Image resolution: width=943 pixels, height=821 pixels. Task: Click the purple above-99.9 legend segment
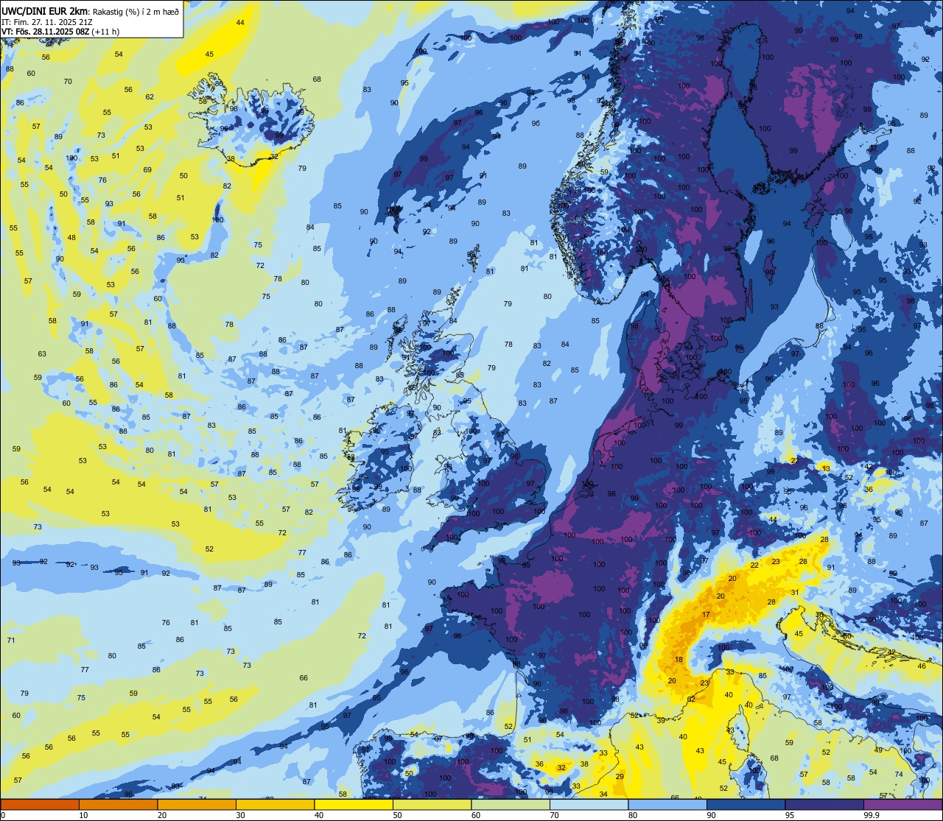click(903, 804)
